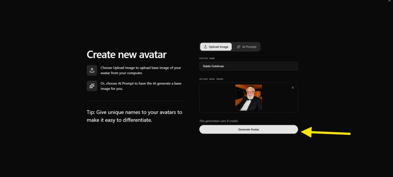Click the AI sparkle icon tile on the left
The image size is (393, 177).
coord(92,86)
